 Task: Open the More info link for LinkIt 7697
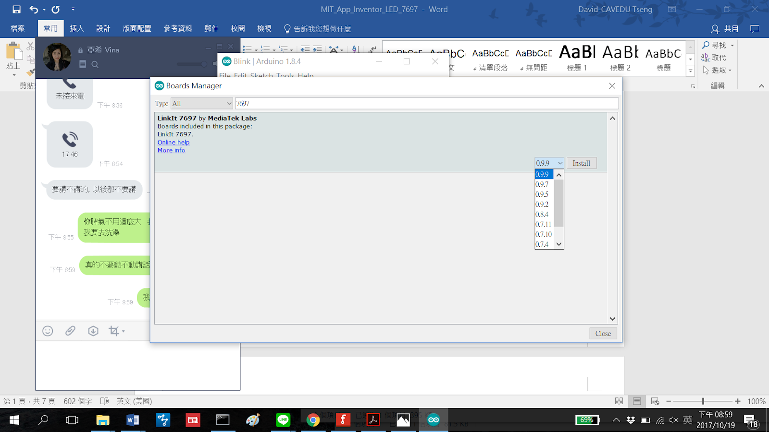[171, 150]
